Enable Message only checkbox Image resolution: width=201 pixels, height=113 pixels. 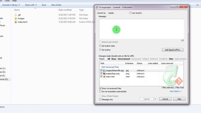(100, 100)
